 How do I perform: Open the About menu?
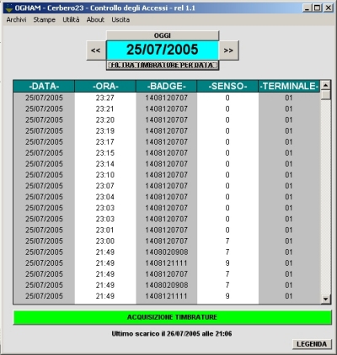pyautogui.click(x=95, y=19)
